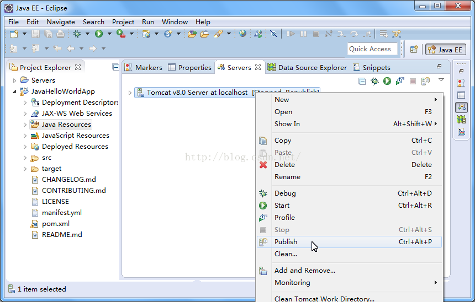Click the green Run icon in main toolbar
Image resolution: width=475 pixels, height=302 pixels.
(99, 34)
